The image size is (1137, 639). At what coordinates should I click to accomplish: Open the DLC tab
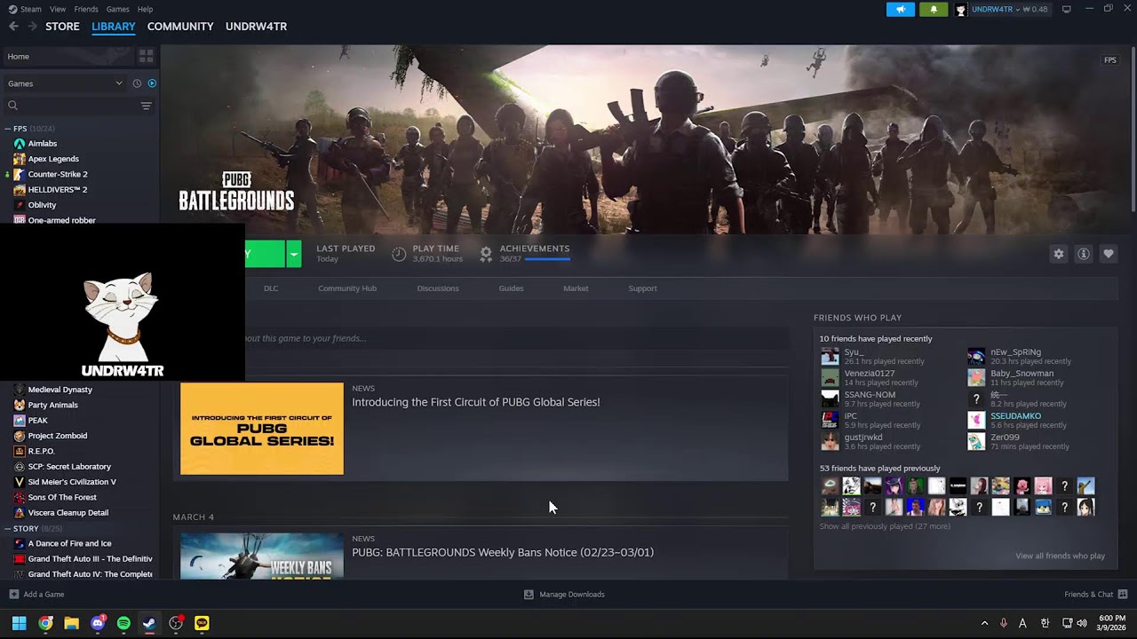click(x=271, y=288)
